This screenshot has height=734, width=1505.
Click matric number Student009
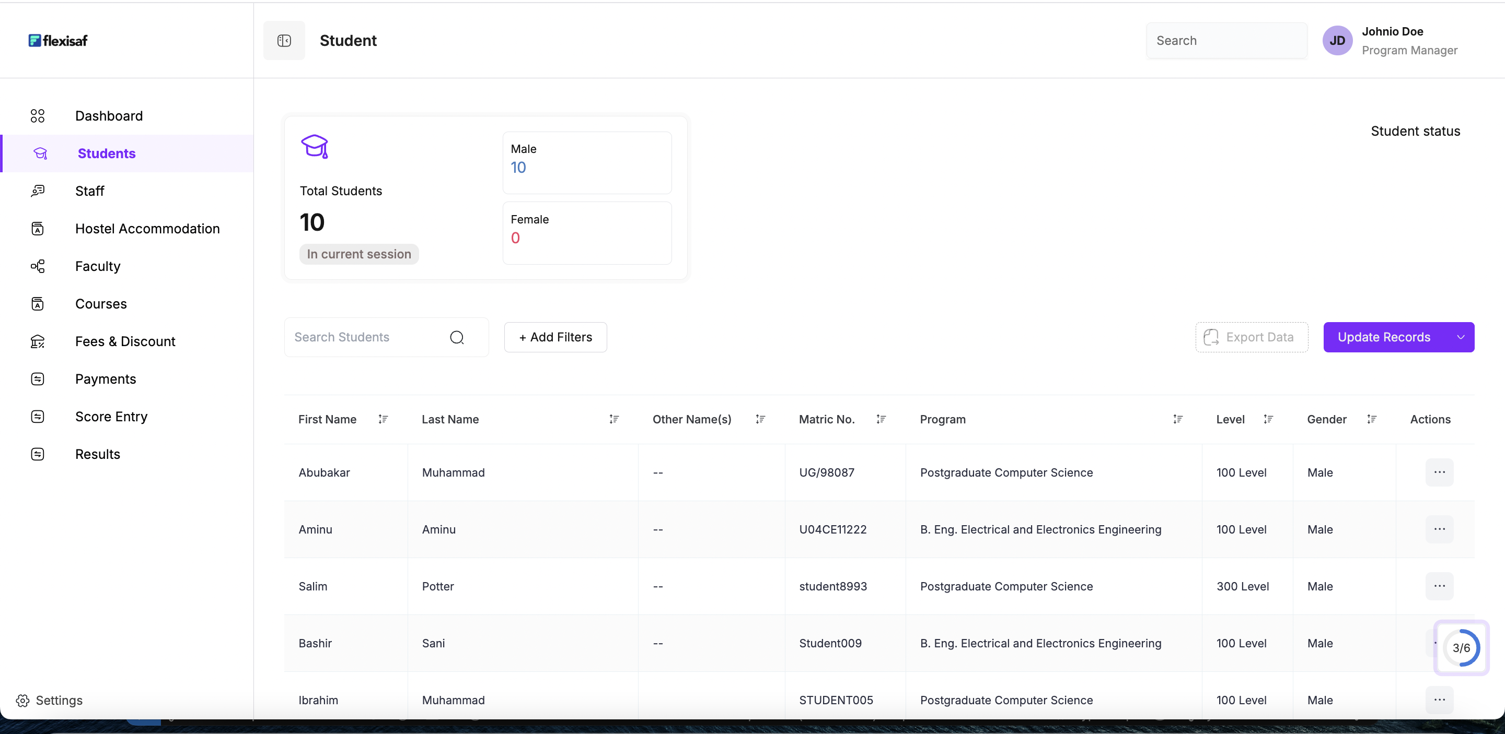coord(830,643)
